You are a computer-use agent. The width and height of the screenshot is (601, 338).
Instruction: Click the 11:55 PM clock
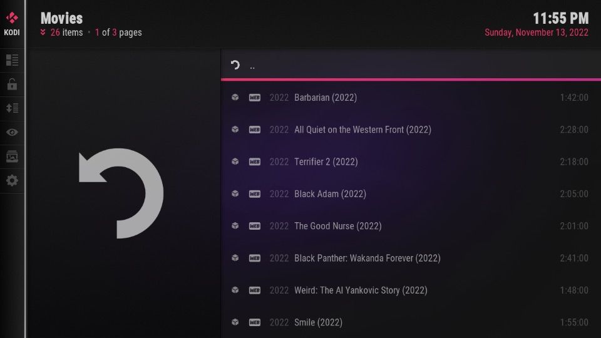click(x=560, y=18)
